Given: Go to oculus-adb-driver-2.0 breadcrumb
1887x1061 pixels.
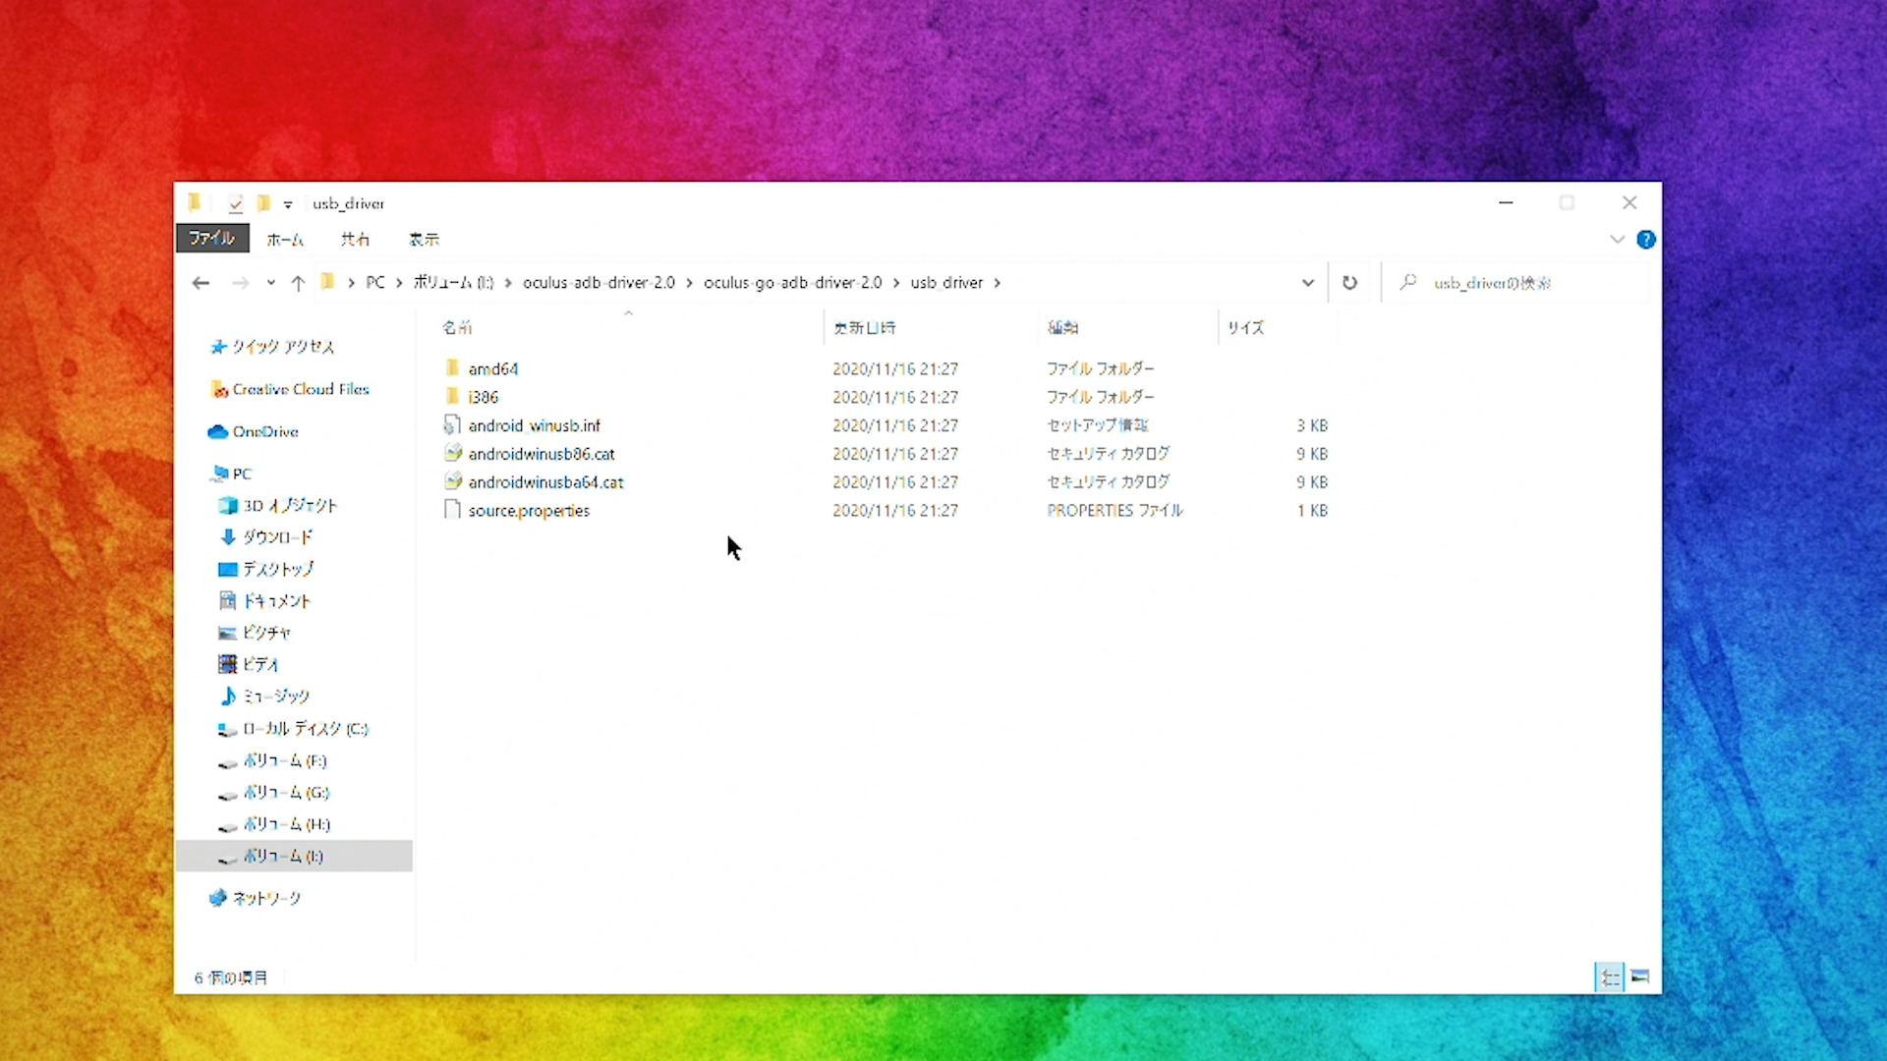Looking at the screenshot, I should tap(599, 283).
